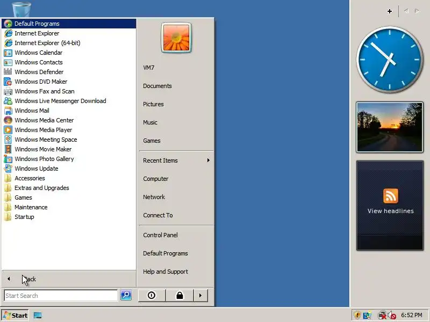Open Help and Support
The height and width of the screenshot is (322, 430).
[176, 272]
